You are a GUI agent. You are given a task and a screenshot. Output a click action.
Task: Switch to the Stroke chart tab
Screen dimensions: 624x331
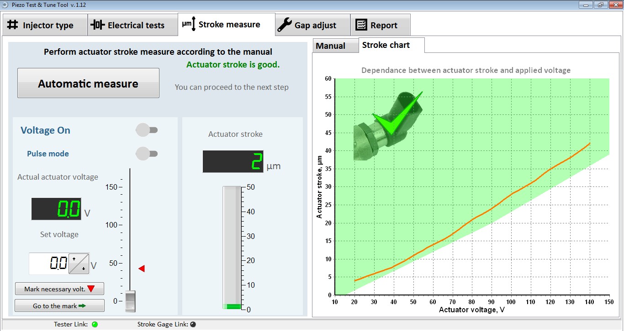point(386,45)
